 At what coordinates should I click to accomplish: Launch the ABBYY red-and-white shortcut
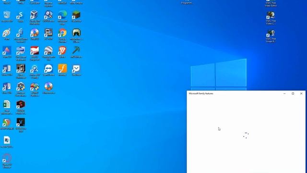click(x=35, y=51)
